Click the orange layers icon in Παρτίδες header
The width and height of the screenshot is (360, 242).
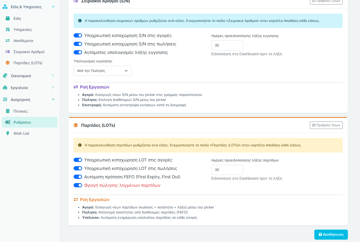76,125
